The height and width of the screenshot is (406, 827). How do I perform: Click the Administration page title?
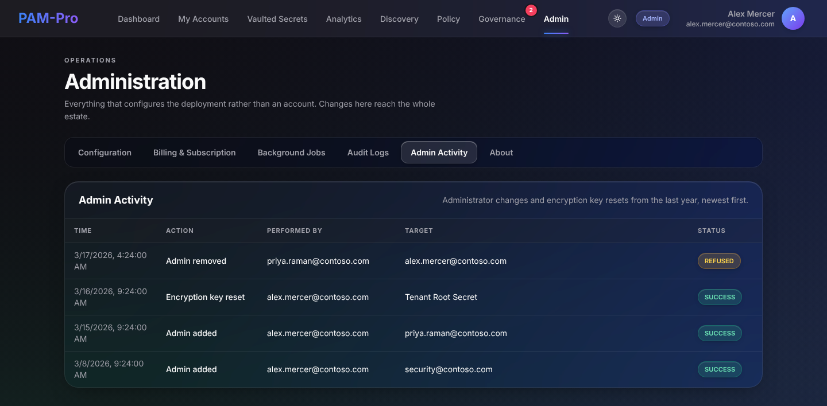(x=135, y=82)
